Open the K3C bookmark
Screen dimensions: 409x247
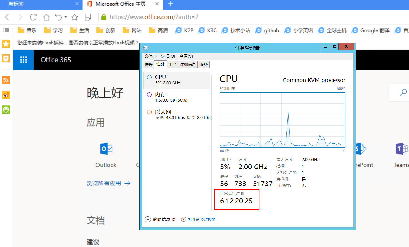click(207, 30)
